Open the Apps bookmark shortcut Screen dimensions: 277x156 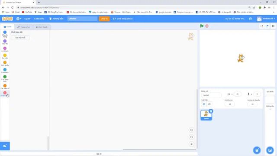[6, 12]
